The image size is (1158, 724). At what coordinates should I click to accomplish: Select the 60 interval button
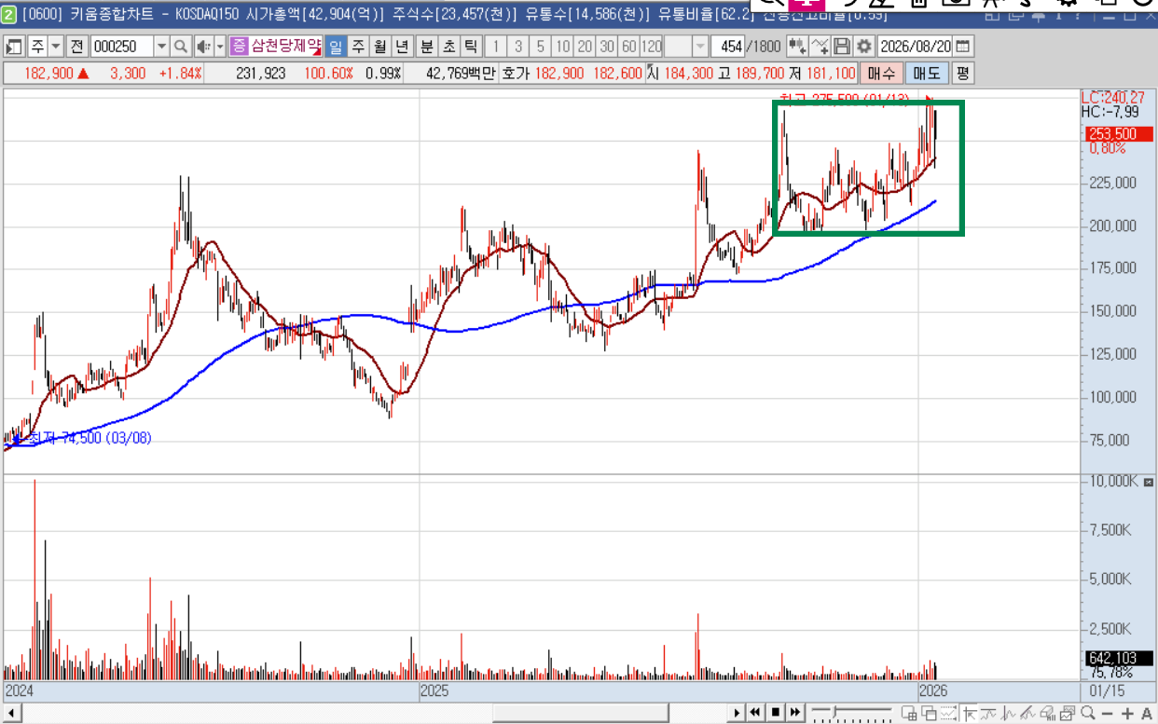[629, 47]
